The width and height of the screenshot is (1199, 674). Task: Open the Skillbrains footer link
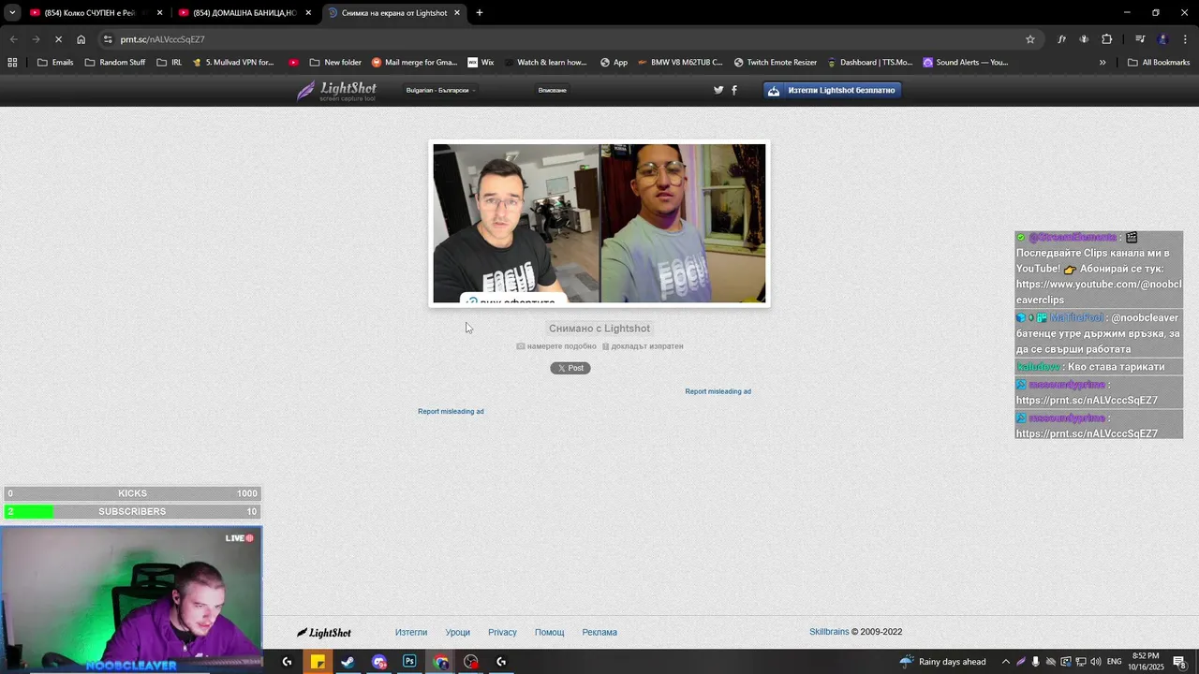[x=829, y=632]
